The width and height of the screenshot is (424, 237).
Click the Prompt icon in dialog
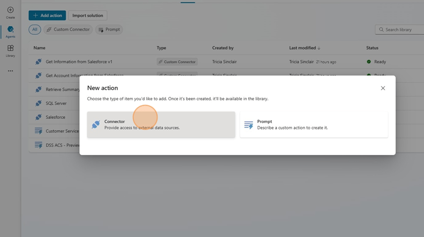[248, 125]
